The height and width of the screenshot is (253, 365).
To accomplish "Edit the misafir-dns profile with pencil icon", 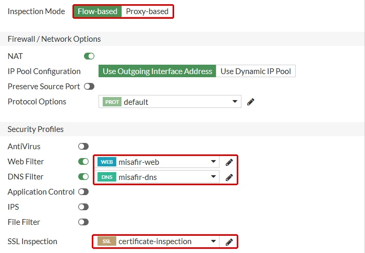I will click(x=229, y=177).
